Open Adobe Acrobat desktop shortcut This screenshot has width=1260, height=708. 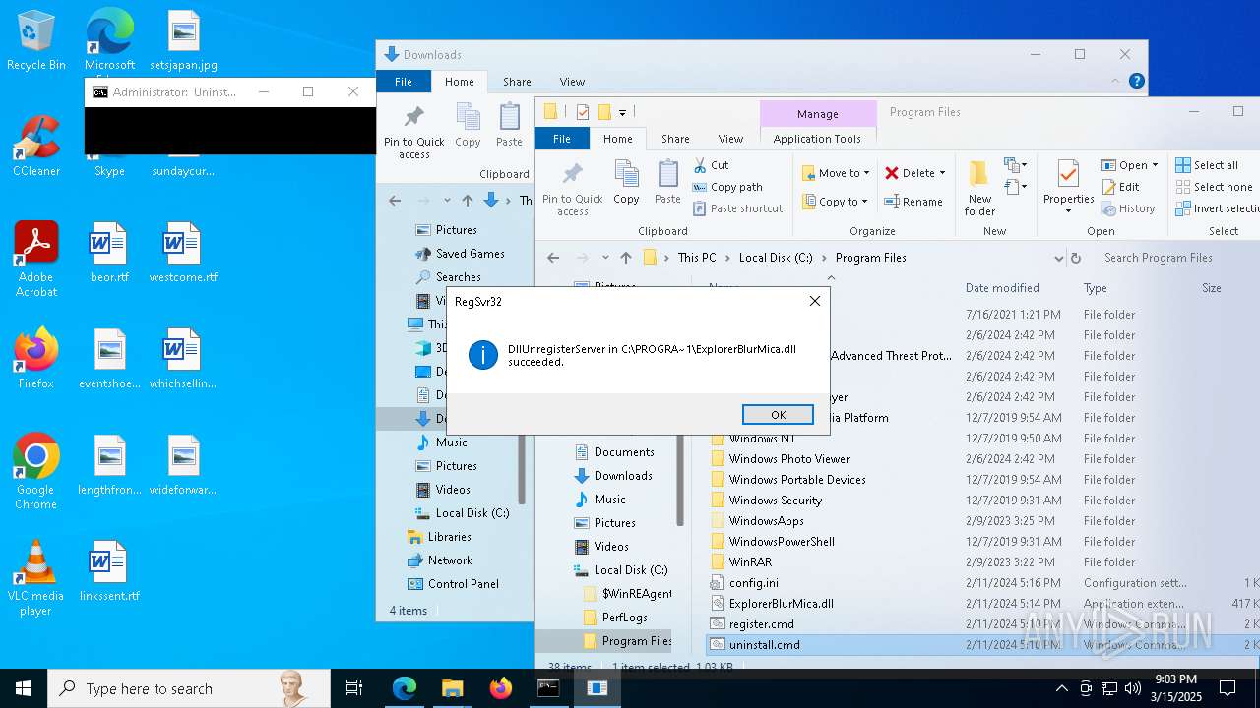point(36,260)
